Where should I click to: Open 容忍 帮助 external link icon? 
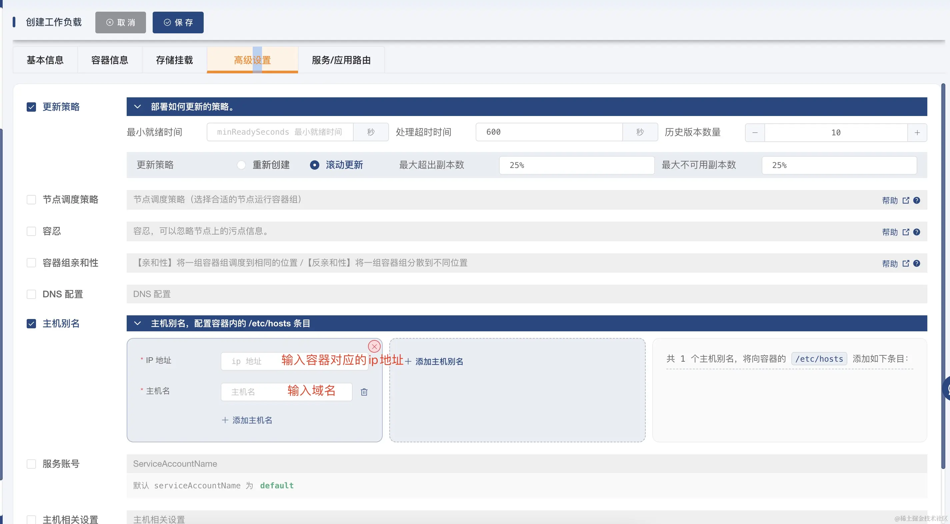[906, 232]
